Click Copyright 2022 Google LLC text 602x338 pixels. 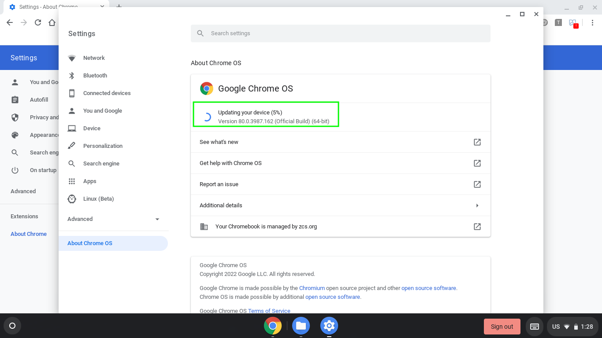click(x=257, y=274)
